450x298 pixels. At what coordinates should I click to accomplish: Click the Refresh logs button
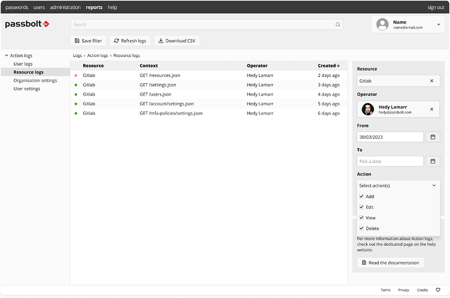click(130, 40)
